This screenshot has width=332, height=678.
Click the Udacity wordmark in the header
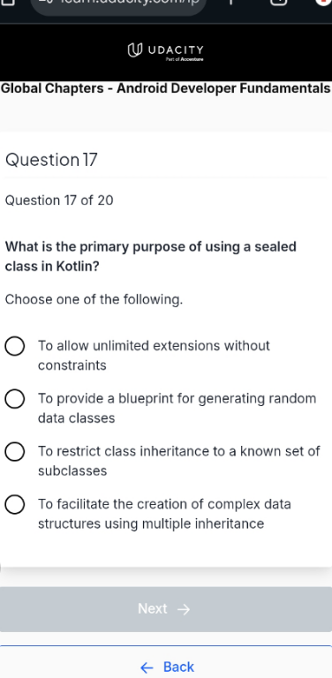click(176, 49)
